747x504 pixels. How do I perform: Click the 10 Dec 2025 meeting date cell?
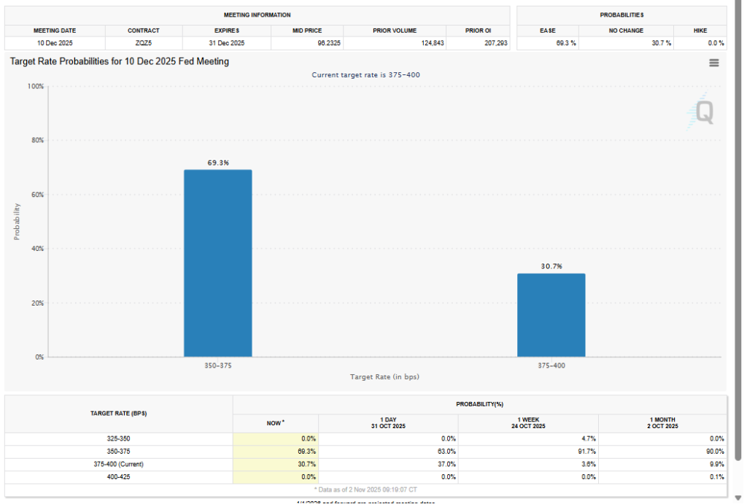[55, 43]
